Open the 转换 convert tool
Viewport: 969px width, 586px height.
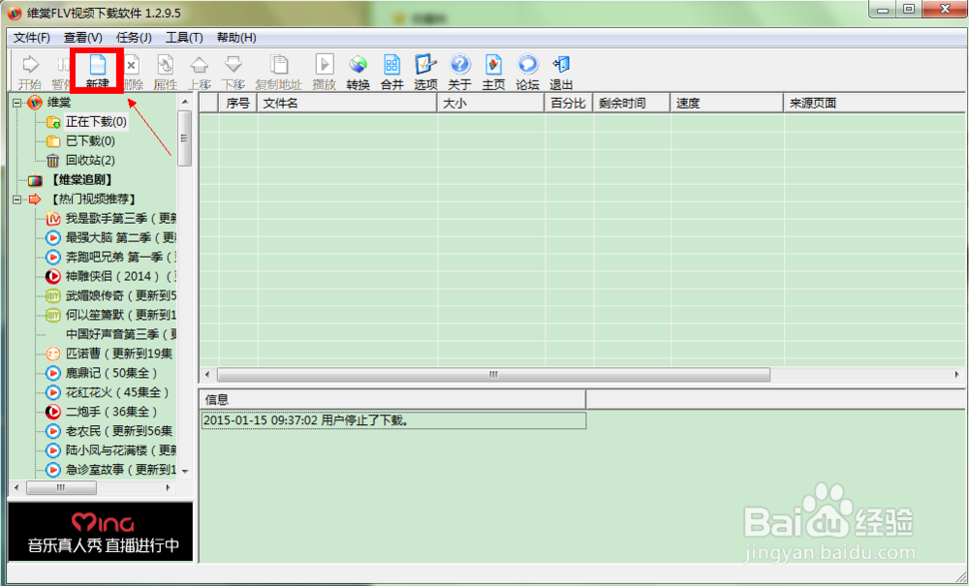coord(358,72)
